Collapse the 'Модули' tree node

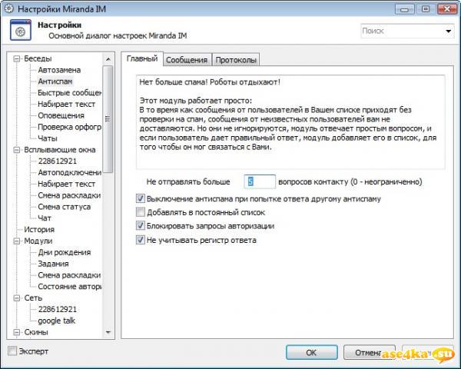click(17, 241)
